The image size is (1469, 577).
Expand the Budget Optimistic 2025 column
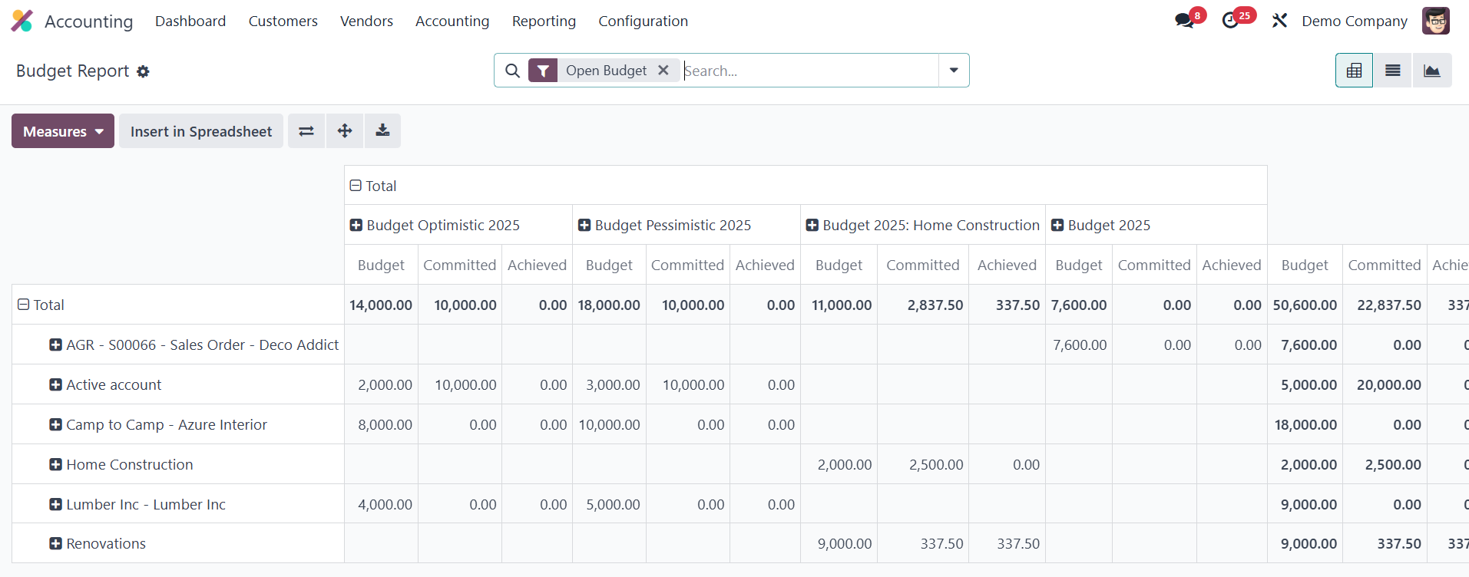click(356, 225)
